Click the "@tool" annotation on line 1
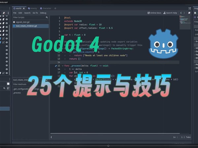This screenshot has width=198, height=148. click(67, 18)
